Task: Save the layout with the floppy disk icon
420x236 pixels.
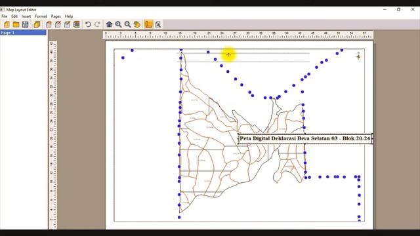Action: [26, 24]
